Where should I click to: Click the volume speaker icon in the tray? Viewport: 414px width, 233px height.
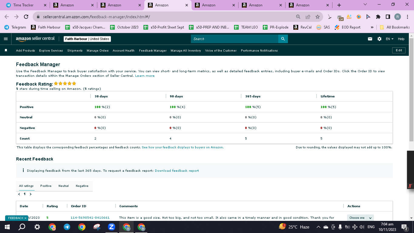pyautogui.click(x=362, y=227)
